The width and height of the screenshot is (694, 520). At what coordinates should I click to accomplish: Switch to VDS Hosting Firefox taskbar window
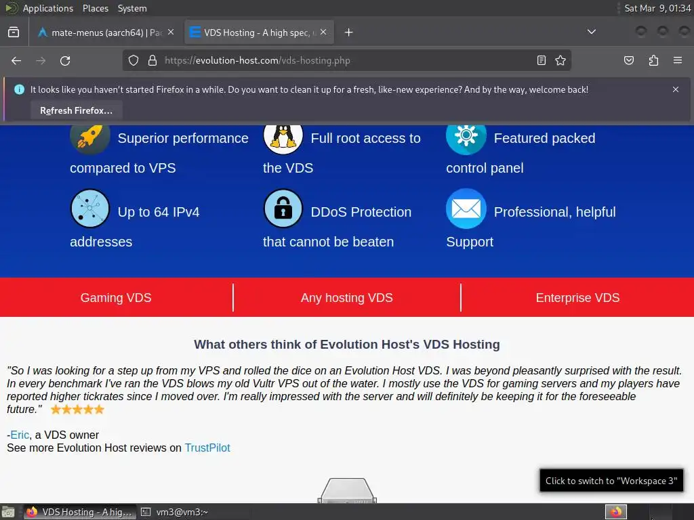pyautogui.click(x=79, y=512)
